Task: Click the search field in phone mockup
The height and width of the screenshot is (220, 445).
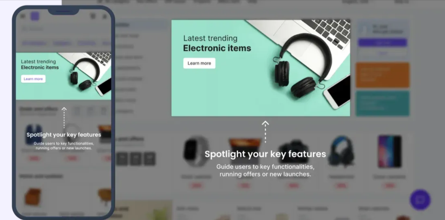Action: pyautogui.click(x=64, y=29)
